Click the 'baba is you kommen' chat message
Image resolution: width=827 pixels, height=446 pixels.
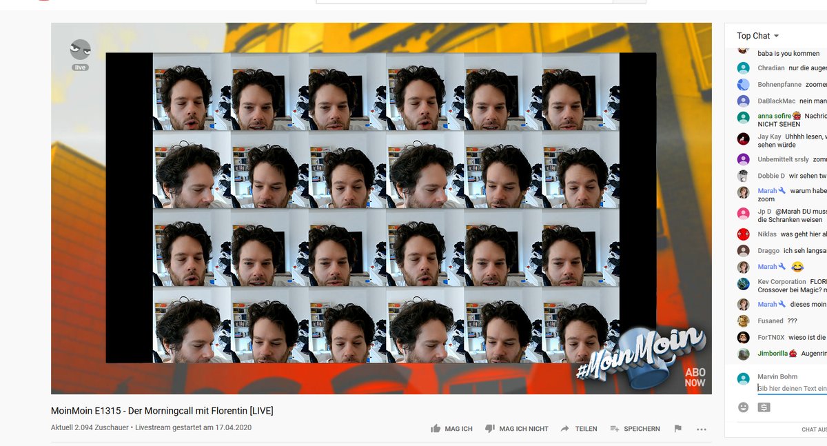(x=788, y=53)
